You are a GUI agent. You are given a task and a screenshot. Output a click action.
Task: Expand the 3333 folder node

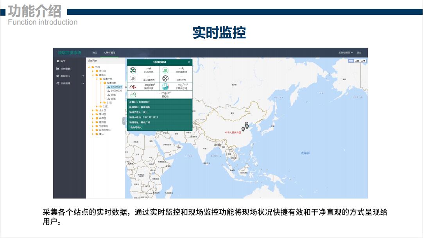[101, 103]
